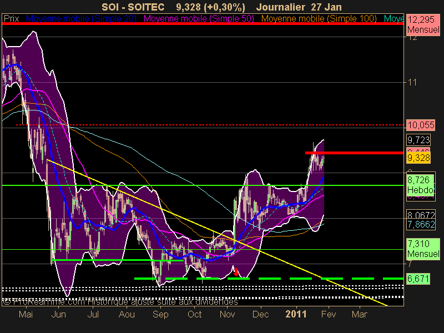Click the "8,726 Hebdo" green price label
The image size is (444, 333).
pos(421,185)
